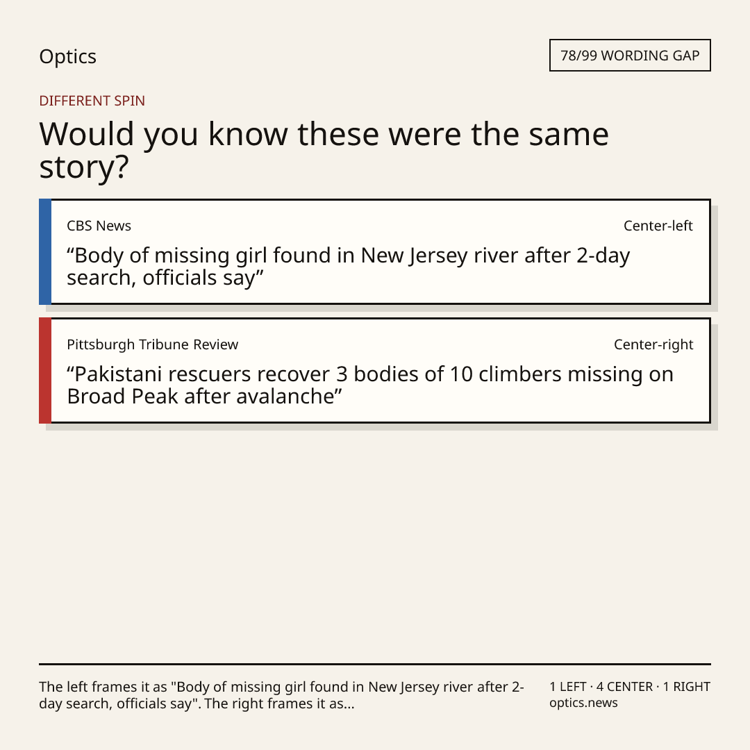Click 'search, officials say' second headline line

(165, 278)
